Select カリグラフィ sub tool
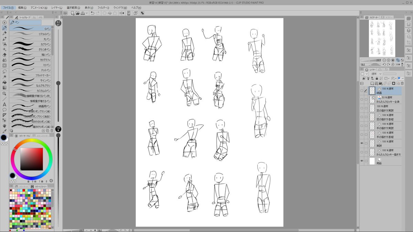Viewport: 413px width, 232px height. tap(31, 60)
